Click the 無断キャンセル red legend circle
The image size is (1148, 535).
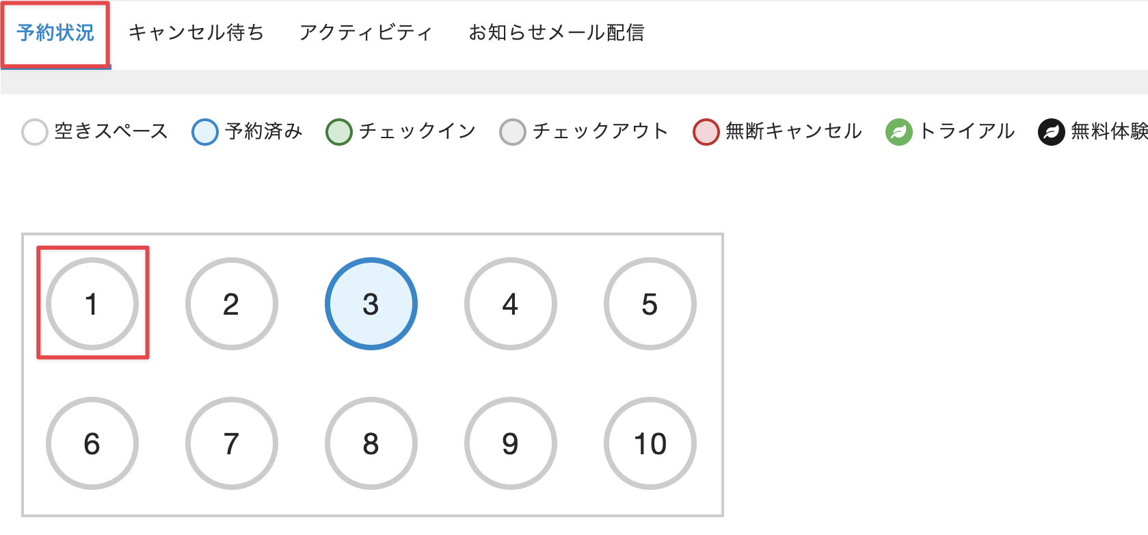tap(706, 132)
